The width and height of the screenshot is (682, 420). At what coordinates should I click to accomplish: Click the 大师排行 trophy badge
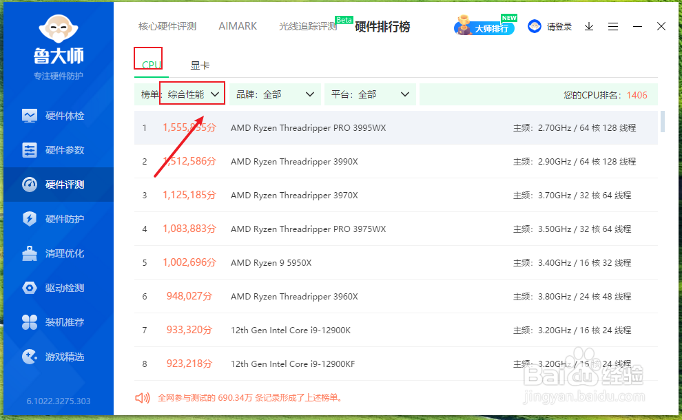point(484,26)
